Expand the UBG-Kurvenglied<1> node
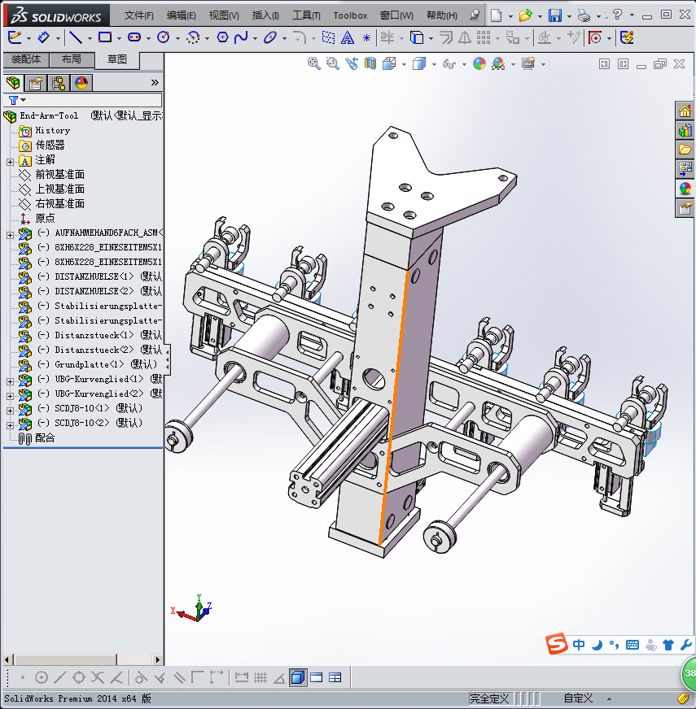 [x=10, y=381]
